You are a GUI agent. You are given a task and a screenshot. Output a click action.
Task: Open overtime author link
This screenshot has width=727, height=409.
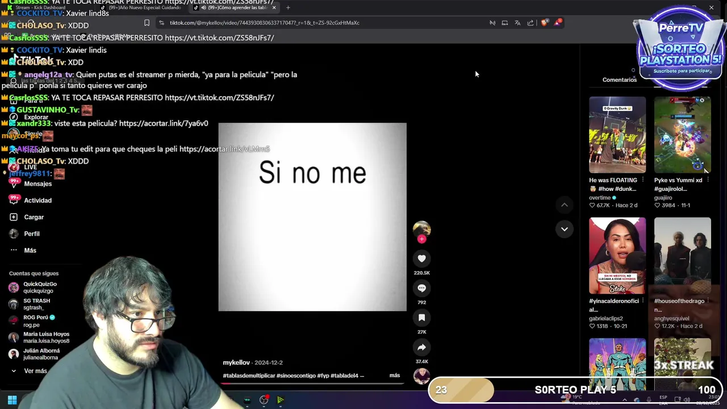[x=600, y=198]
